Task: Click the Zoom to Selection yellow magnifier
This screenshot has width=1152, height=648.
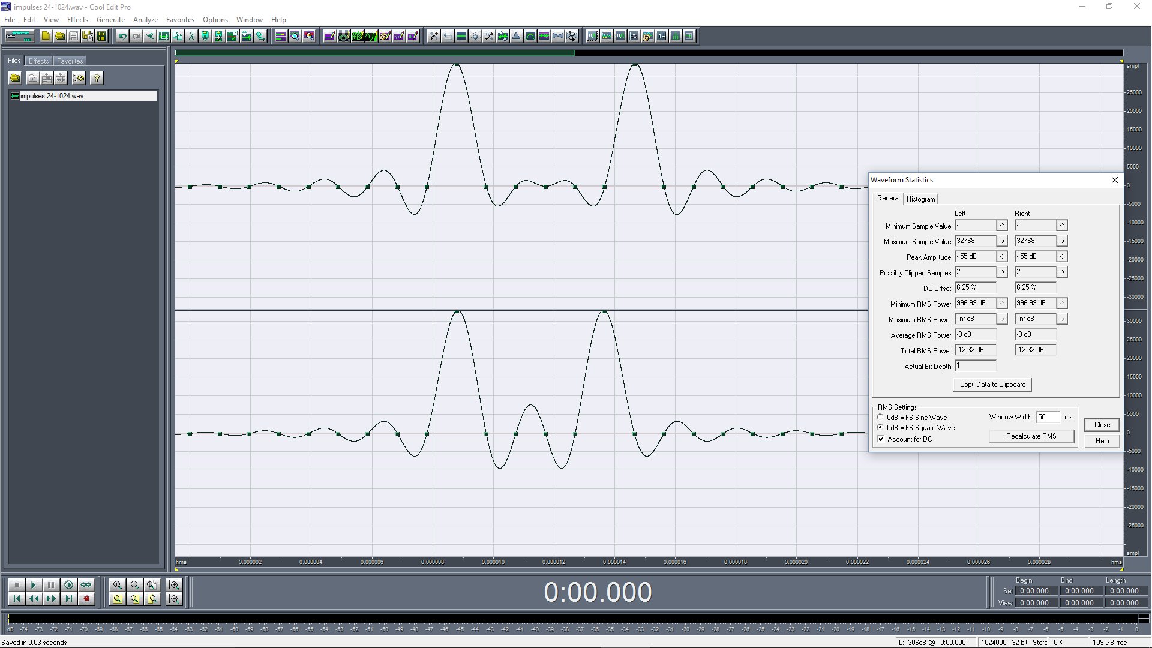Action: (x=117, y=599)
